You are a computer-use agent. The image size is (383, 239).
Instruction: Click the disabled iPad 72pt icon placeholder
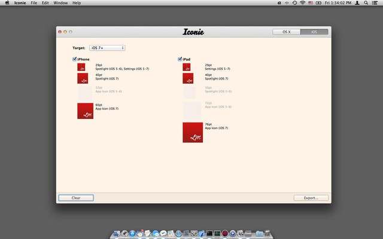tap(192, 109)
